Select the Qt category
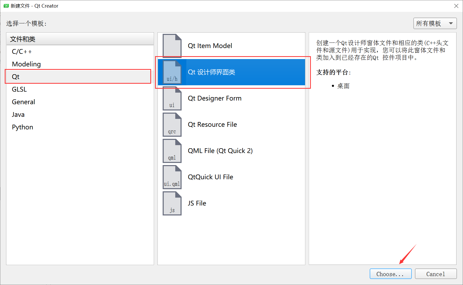This screenshot has width=463, height=285. pos(80,77)
